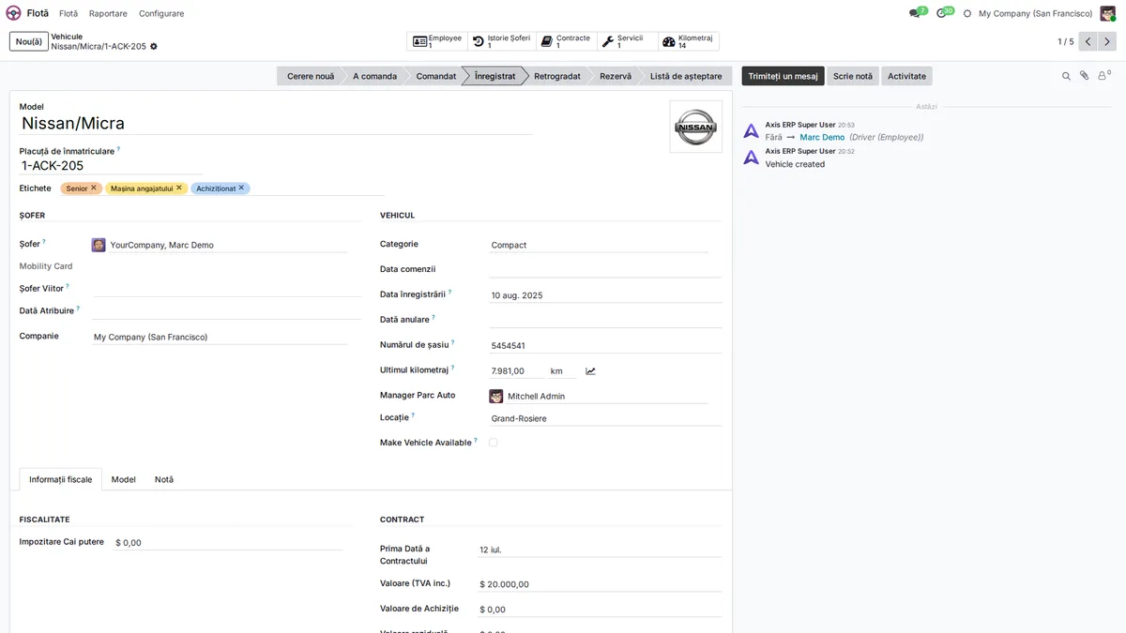Open the Contracte stat button
The width and height of the screenshot is (1126, 633).
pos(566,41)
